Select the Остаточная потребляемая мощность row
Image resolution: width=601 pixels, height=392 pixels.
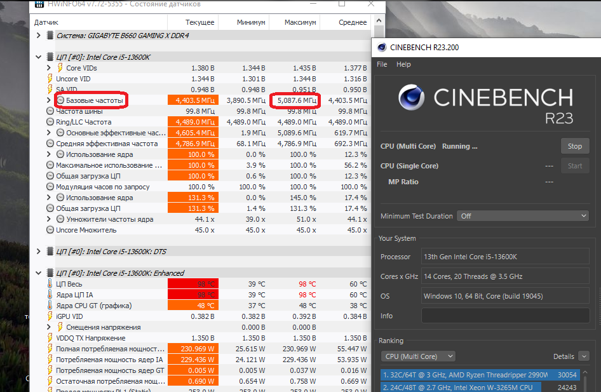coord(200,381)
